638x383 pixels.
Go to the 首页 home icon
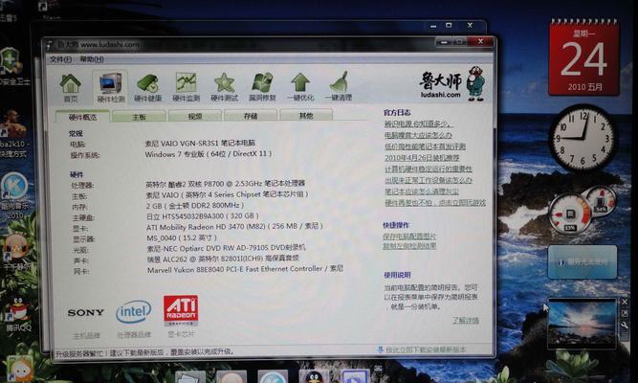coord(71,87)
